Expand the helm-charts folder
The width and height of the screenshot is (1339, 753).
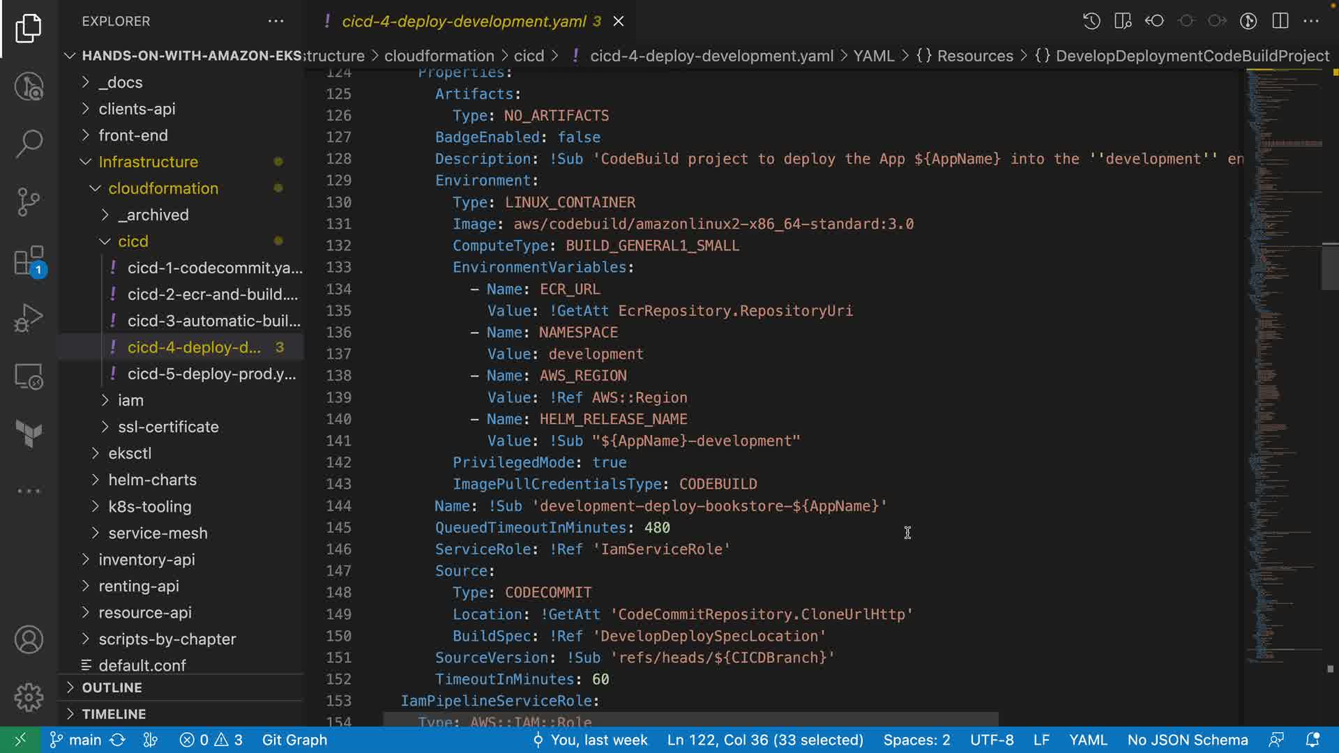tap(152, 480)
